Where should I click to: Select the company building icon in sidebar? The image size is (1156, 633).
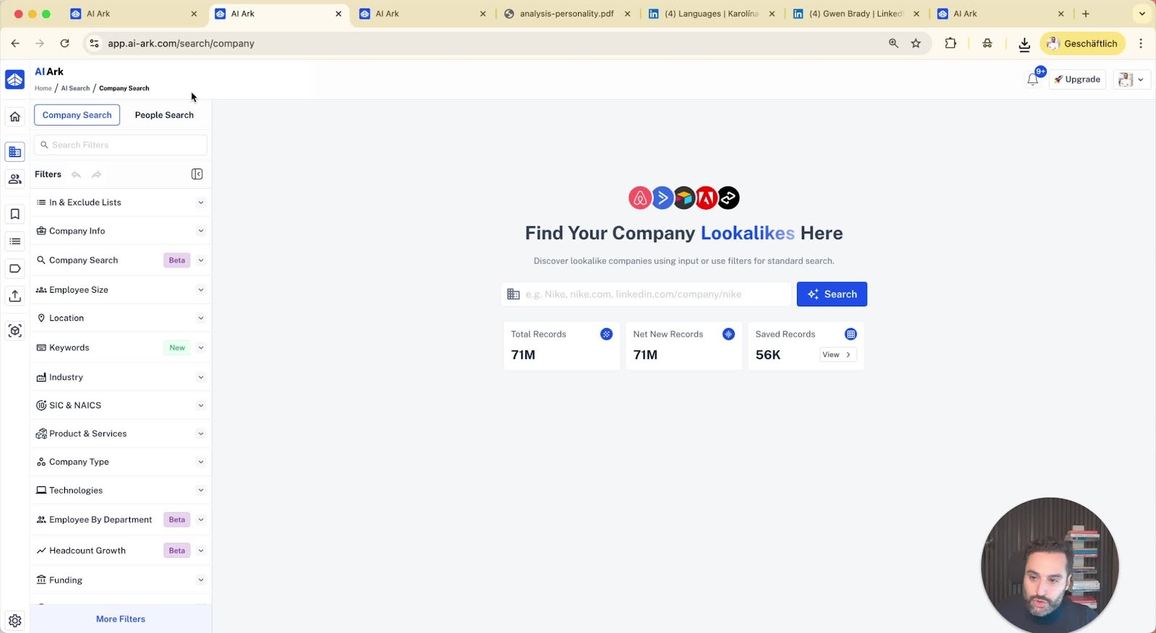pyautogui.click(x=15, y=152)
